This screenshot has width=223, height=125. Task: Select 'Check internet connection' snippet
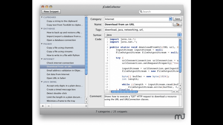coord(60,63)
